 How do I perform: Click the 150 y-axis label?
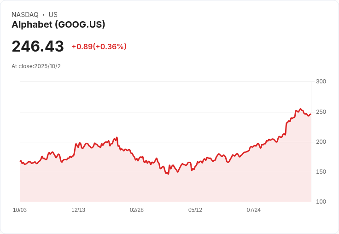click(321, 172)
